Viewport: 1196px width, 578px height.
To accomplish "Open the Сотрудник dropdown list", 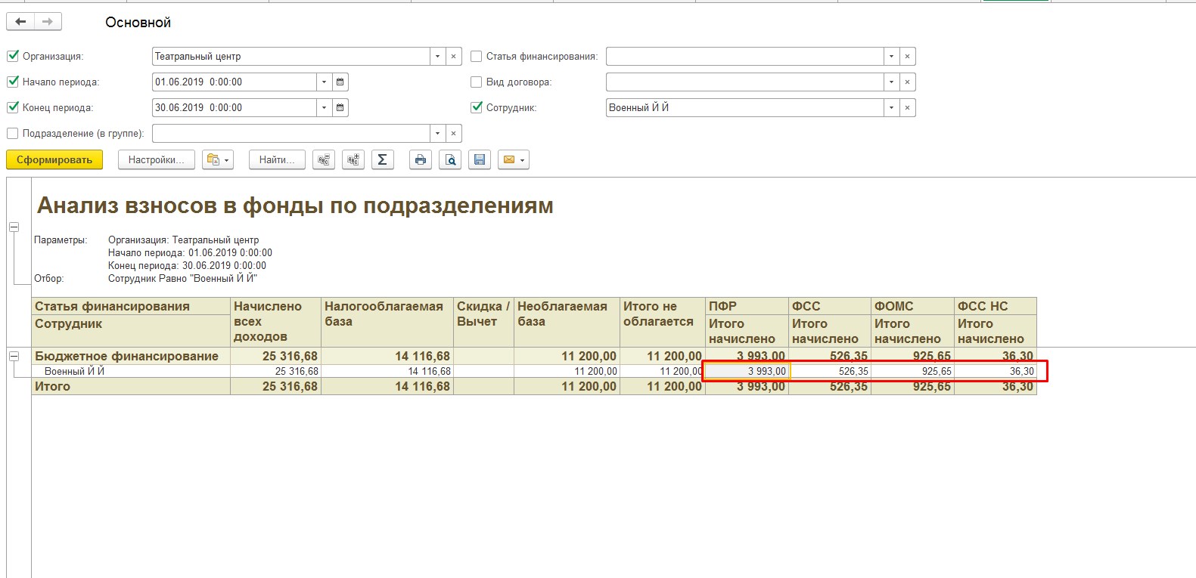I will click(891, 107).
